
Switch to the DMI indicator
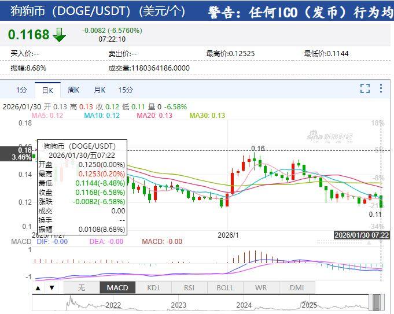297,287
